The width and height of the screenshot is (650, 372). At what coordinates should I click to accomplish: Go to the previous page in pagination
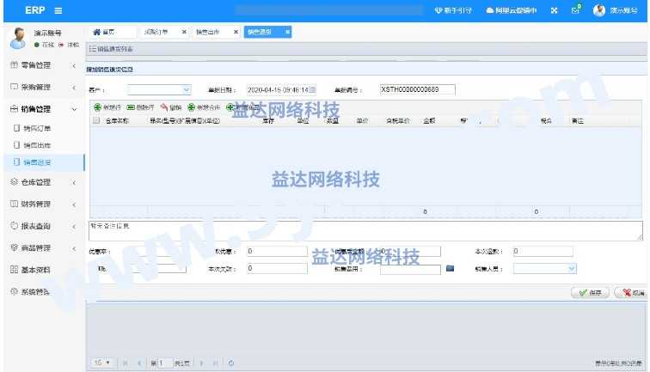[139, 363]
